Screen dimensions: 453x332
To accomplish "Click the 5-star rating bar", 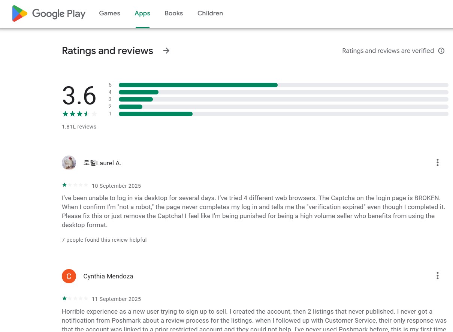I will [x=283, y=85].
